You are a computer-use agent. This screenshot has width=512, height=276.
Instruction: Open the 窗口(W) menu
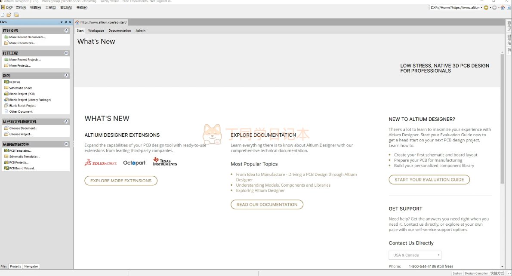pyautogui.click(x=66, y=7)
